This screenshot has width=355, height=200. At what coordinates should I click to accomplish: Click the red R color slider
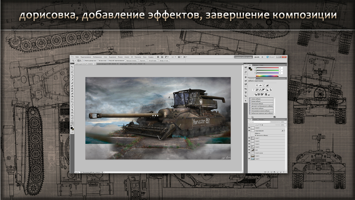coord(267,67)
